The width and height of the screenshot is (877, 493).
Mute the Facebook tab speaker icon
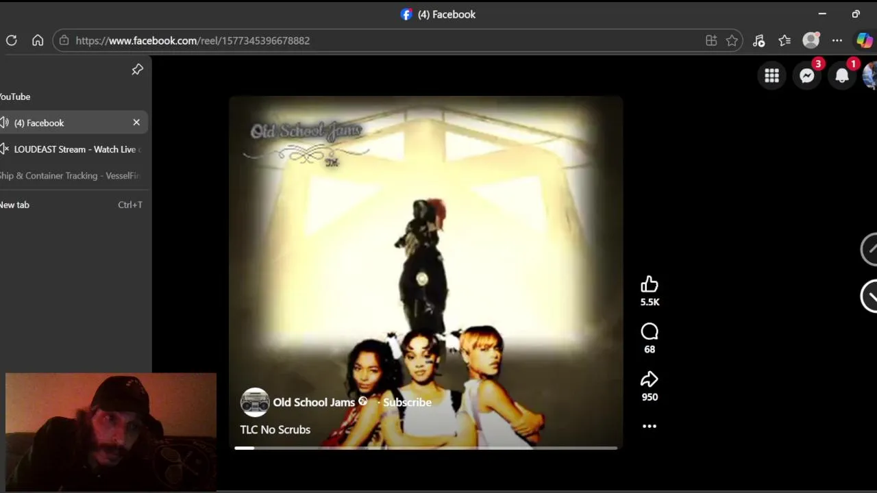pos(4,123)
